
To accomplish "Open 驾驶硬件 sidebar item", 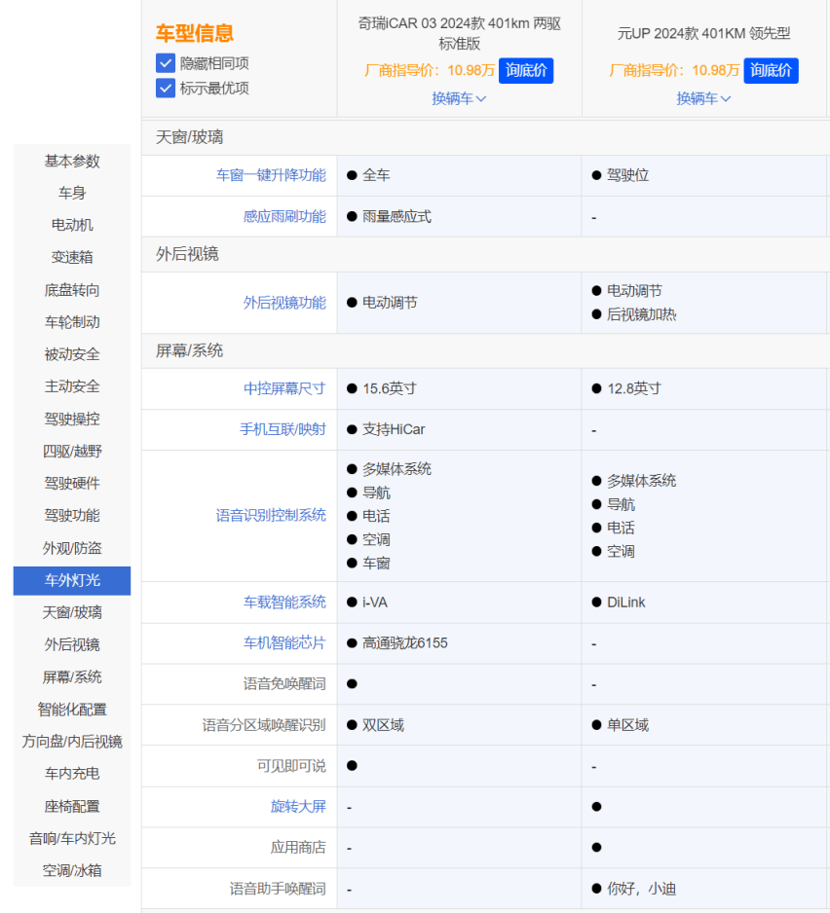I will click(72, 483).
